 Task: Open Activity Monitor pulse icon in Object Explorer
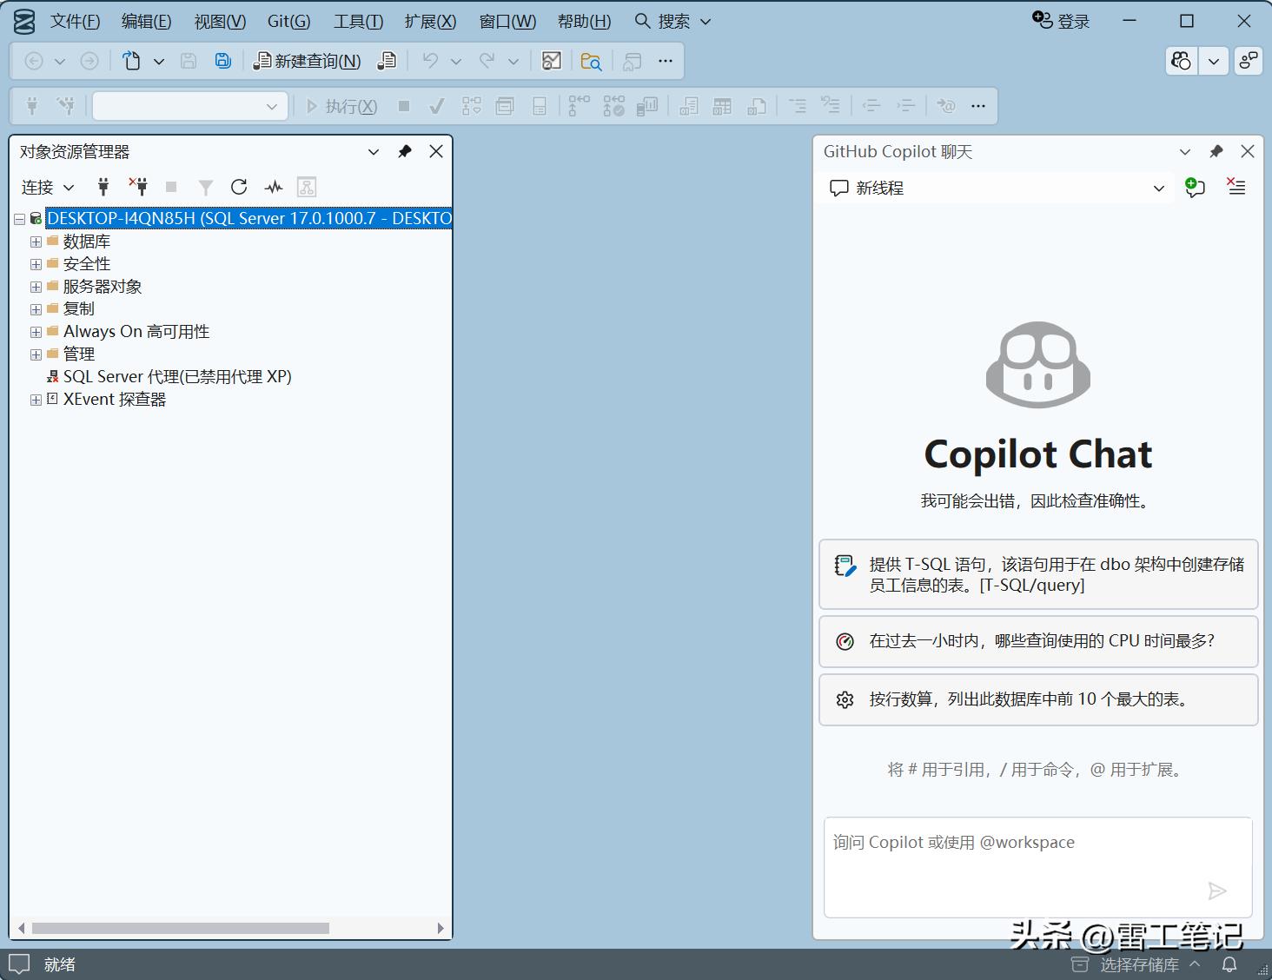click(x=274, y=187)
